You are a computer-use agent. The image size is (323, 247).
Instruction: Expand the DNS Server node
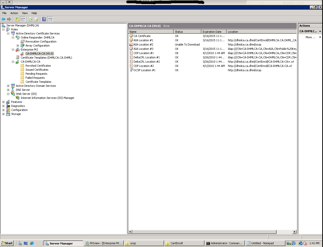pyautogui.click(x=8, y=90)
